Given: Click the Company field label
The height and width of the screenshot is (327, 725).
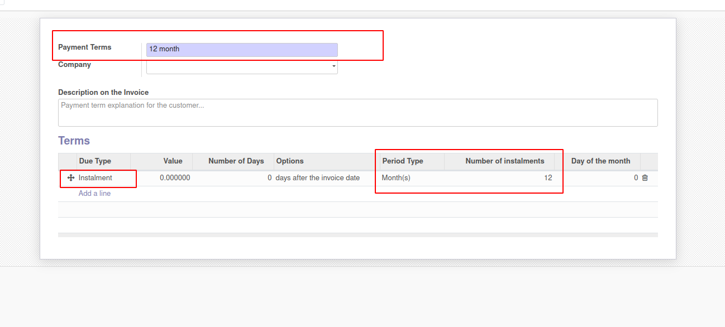Looking at the screenshot, I should coord(74,65).
